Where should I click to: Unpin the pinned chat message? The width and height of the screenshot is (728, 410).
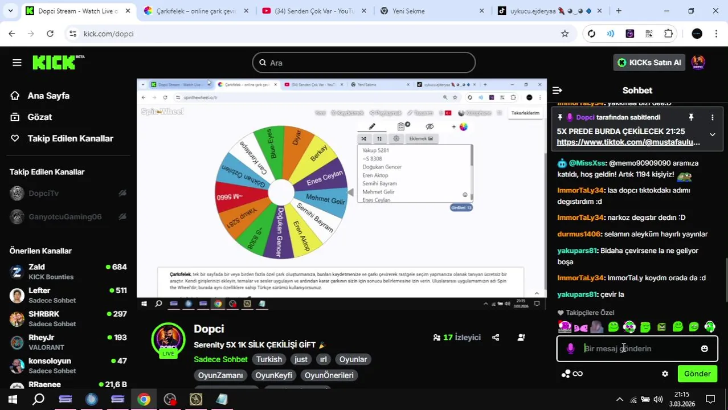click(691, 117)
